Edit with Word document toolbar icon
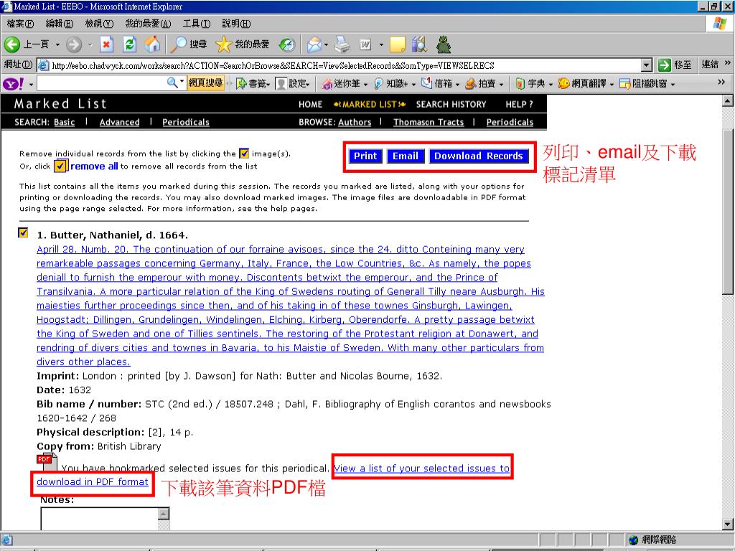Screen dimensions: 735x551 coord(365,44)
